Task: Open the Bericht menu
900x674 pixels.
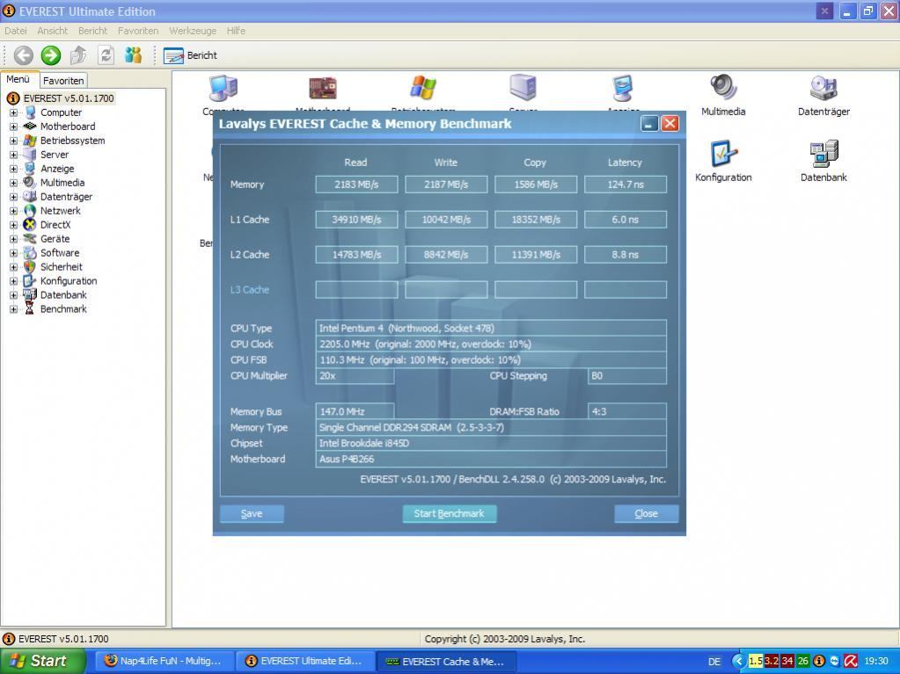Action: pyautogui.click(x=92, y=31)
